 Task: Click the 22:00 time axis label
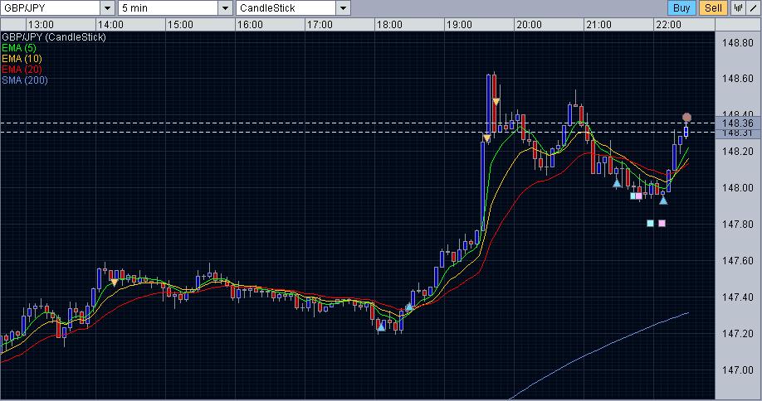pos(668,25)
